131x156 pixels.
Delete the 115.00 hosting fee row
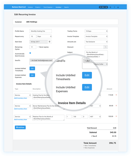[x=116, y=95]
